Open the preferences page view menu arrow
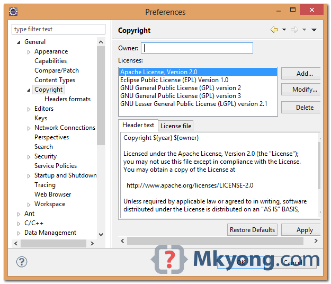This screenshot has width=331, height=284. [314, 30]
